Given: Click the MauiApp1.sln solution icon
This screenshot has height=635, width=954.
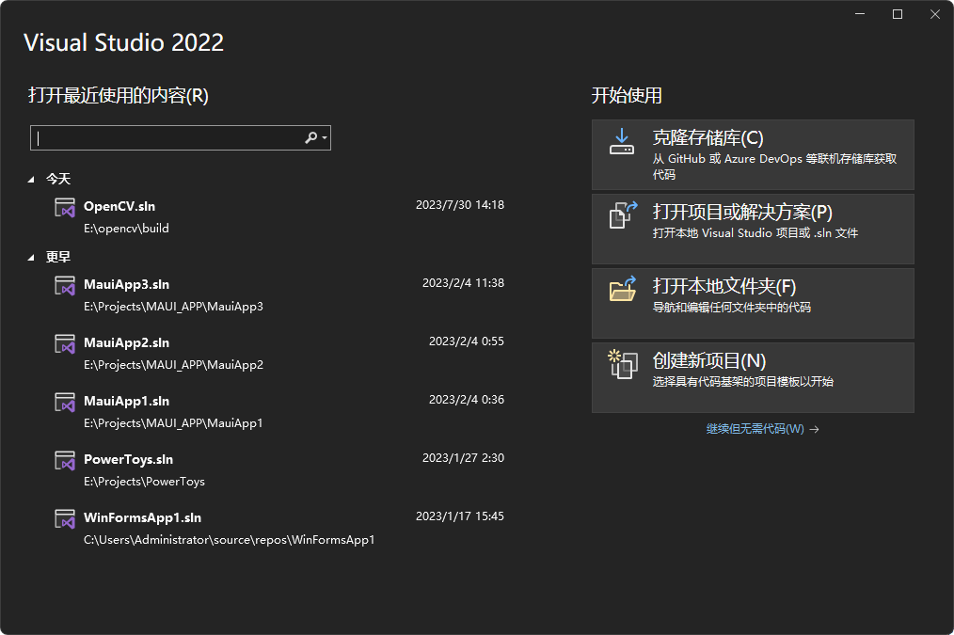Looking at the screenshot, I should point(65,402).
